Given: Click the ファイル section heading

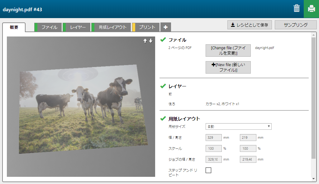Looking at the screenshot, I should [177, 40].
